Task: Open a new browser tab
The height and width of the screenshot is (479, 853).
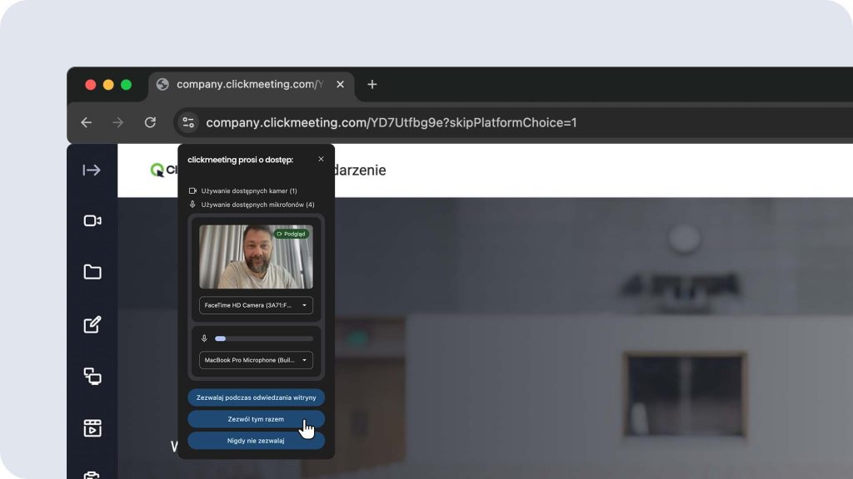Action: tap(372, 84)
